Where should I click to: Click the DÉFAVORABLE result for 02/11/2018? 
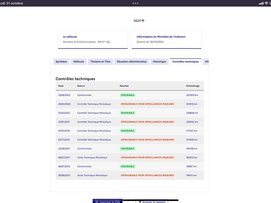coord(147,140)
